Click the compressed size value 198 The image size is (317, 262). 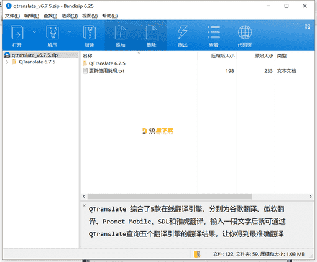(x=230, y=71)
